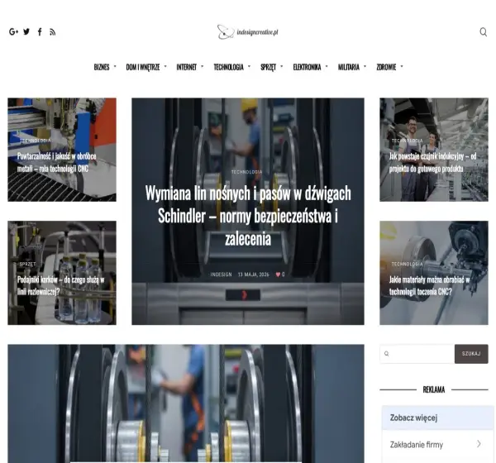Click the Indesign author link on featured article

click(x=221, y=274)
